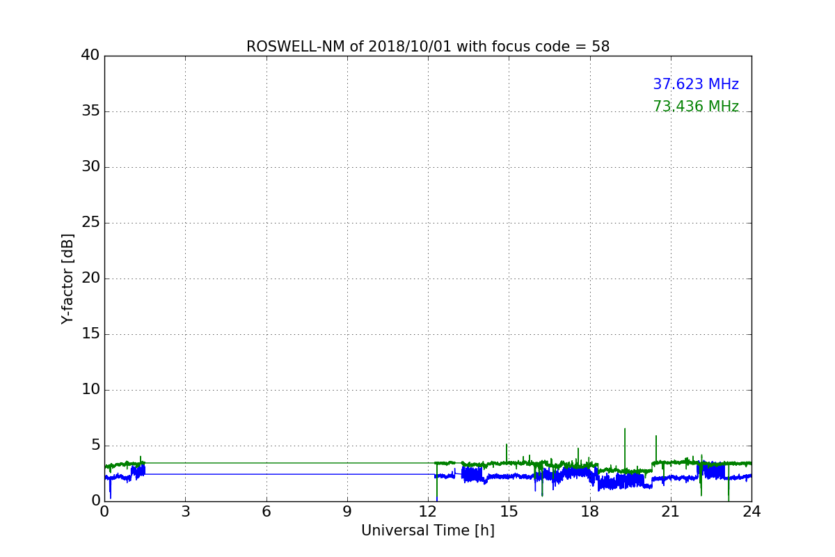Select the green 73.436 MHz legend label
Viewport: 835px width, 557px height.
696,107
